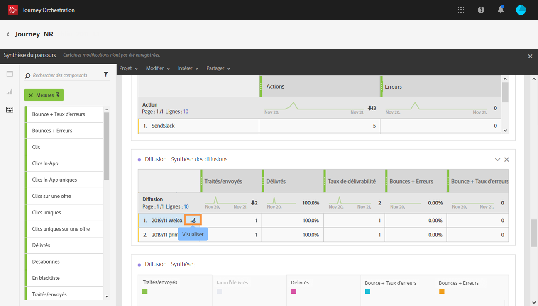The width and height of the screenshot is (538, 306).
Task: Open the Visualizations bar chart rail icon
Action: pos(10,92)
